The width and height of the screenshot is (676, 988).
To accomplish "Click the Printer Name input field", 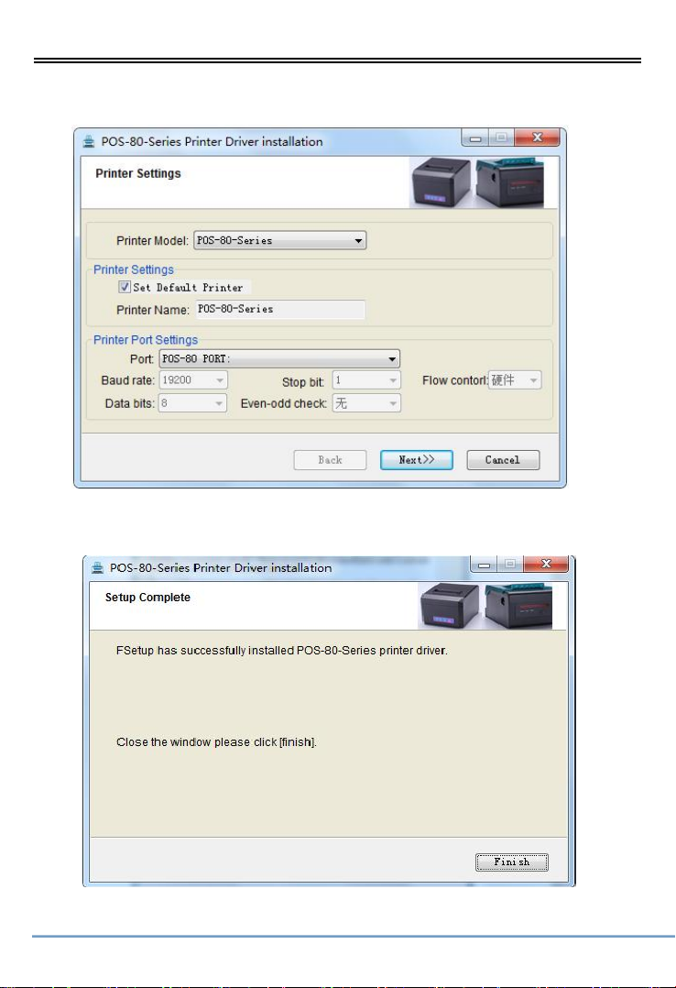I will (x=279, y=310).
